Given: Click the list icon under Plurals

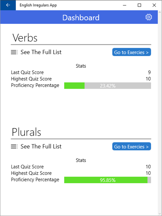Looking at the screenshot, I should (x=14, y=146).
